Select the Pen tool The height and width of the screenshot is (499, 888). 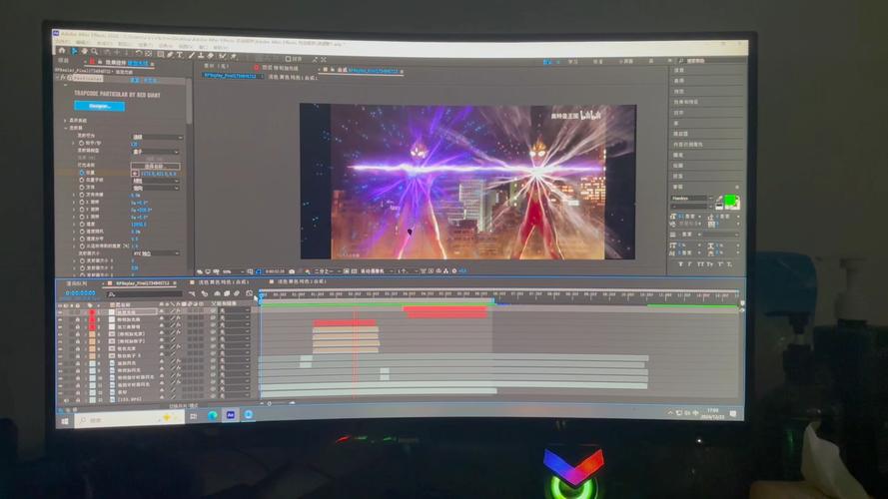(170, 54)
